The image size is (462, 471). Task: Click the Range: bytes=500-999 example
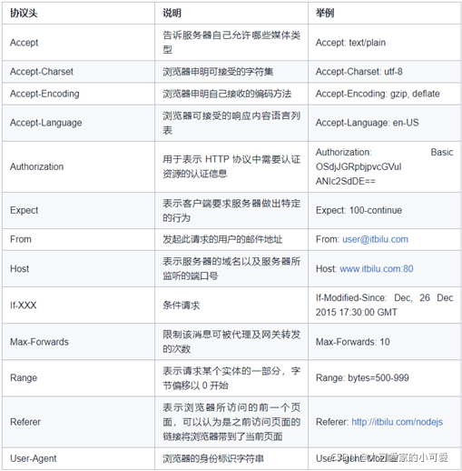point(362,378)
